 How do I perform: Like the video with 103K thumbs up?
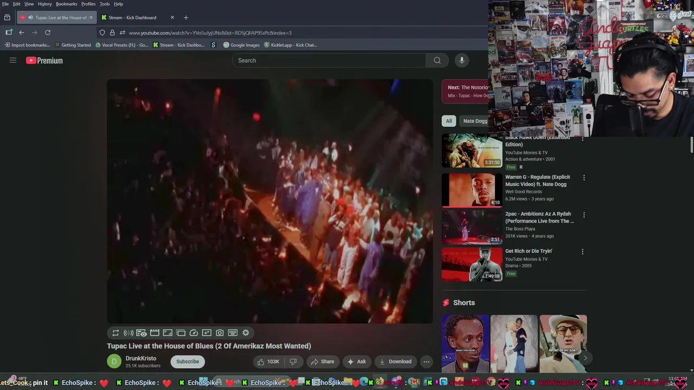(x=268, y=361)
